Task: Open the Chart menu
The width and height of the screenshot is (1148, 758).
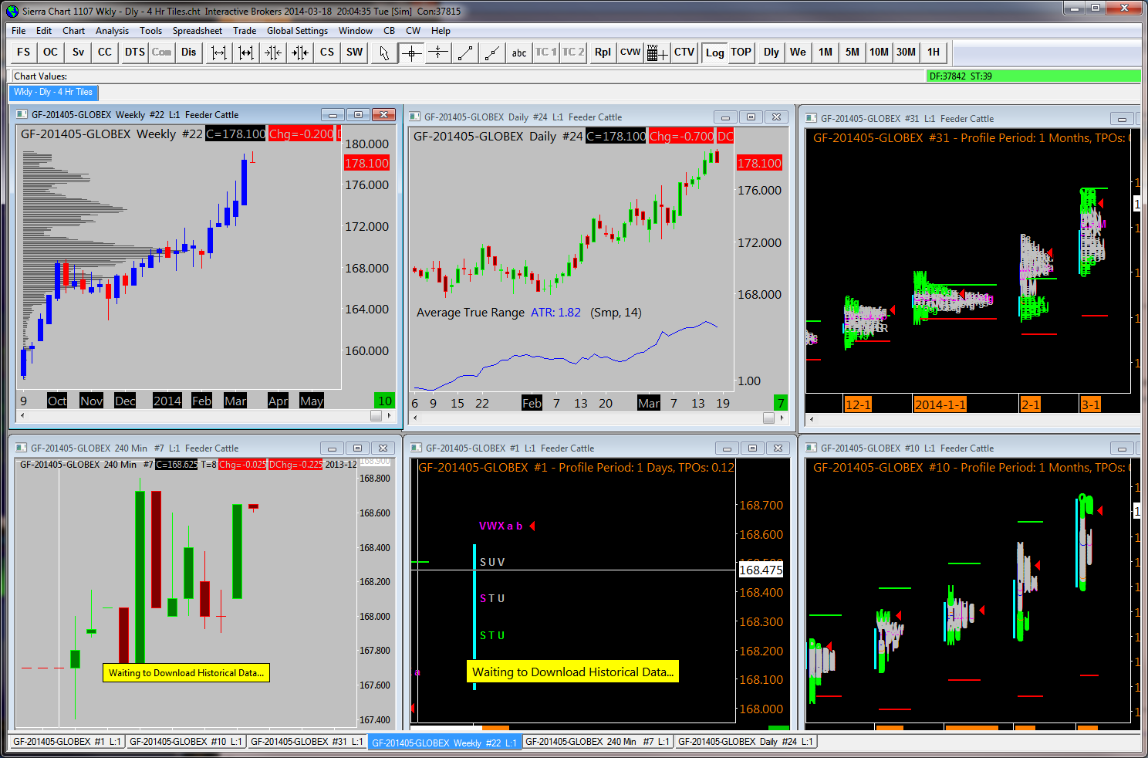Action: [74, 31]
